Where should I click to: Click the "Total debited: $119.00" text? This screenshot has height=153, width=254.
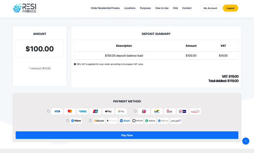coord(223,81)
